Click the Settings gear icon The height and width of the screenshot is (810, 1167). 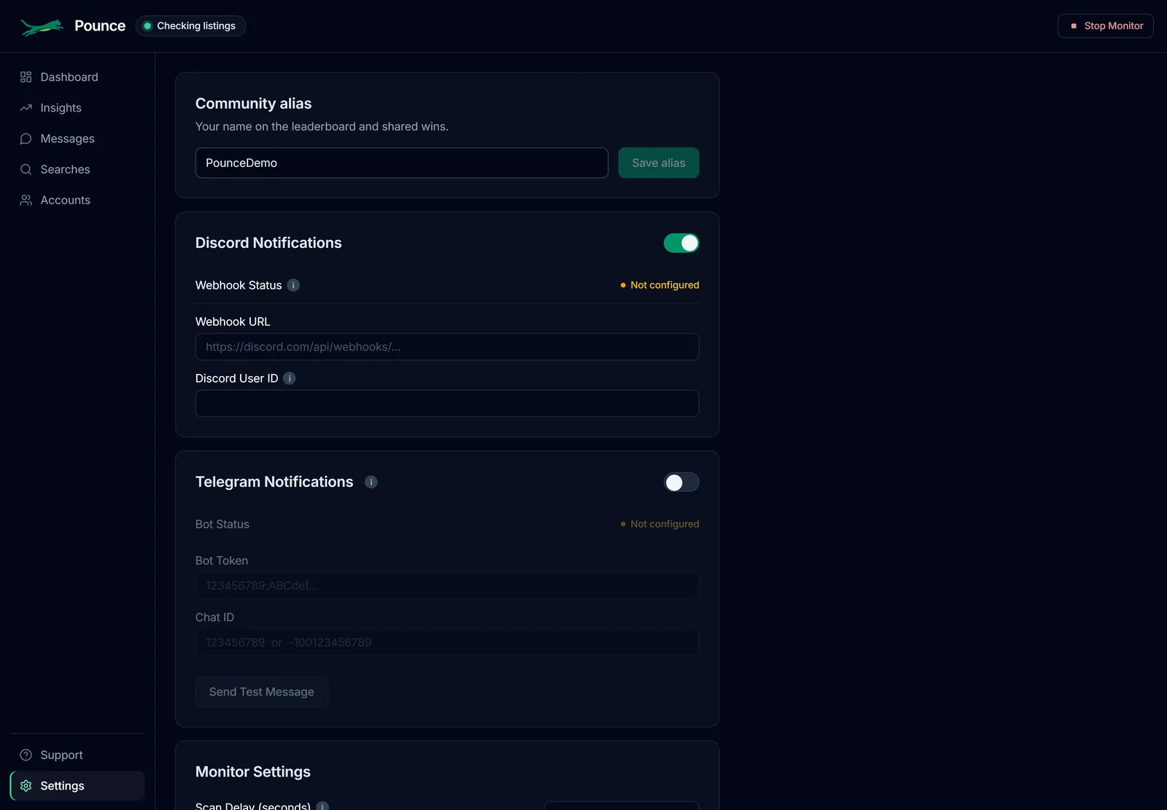click(x=26, y=785)
